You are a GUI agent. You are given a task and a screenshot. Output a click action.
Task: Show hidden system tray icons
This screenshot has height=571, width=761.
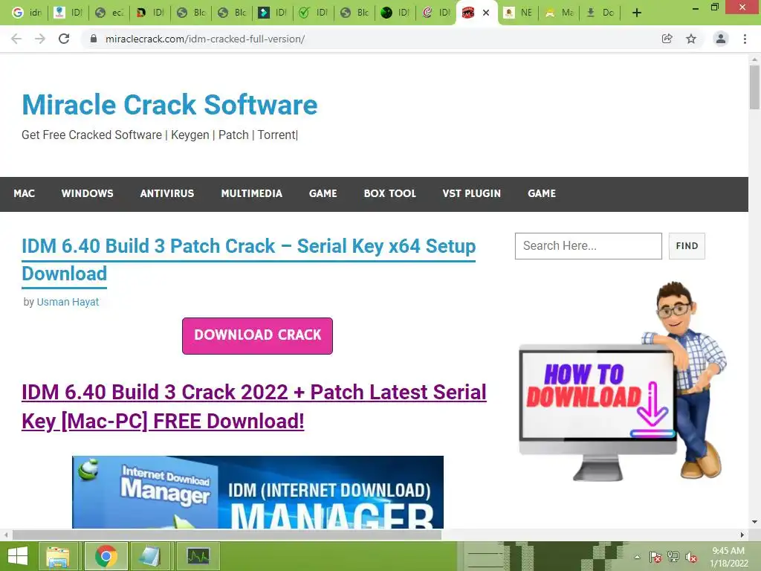click(637, 558)
